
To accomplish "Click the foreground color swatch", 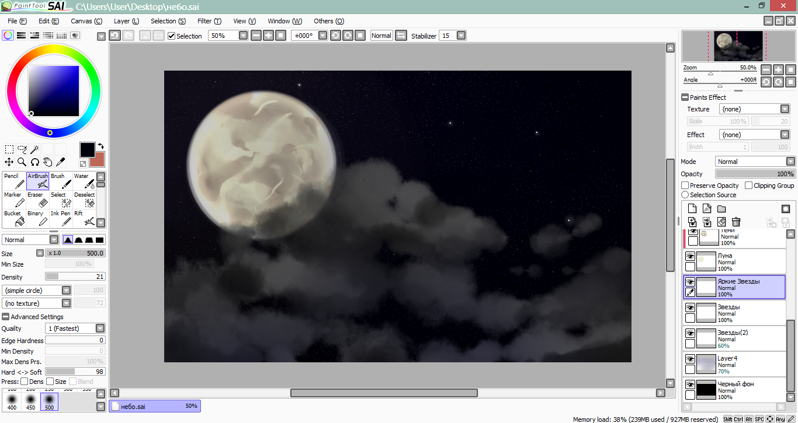I will pyautogui.click(x=88, y=150).
